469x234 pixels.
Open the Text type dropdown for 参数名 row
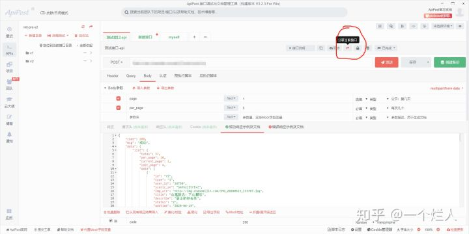pyautogui.click(x=231, y=117)
